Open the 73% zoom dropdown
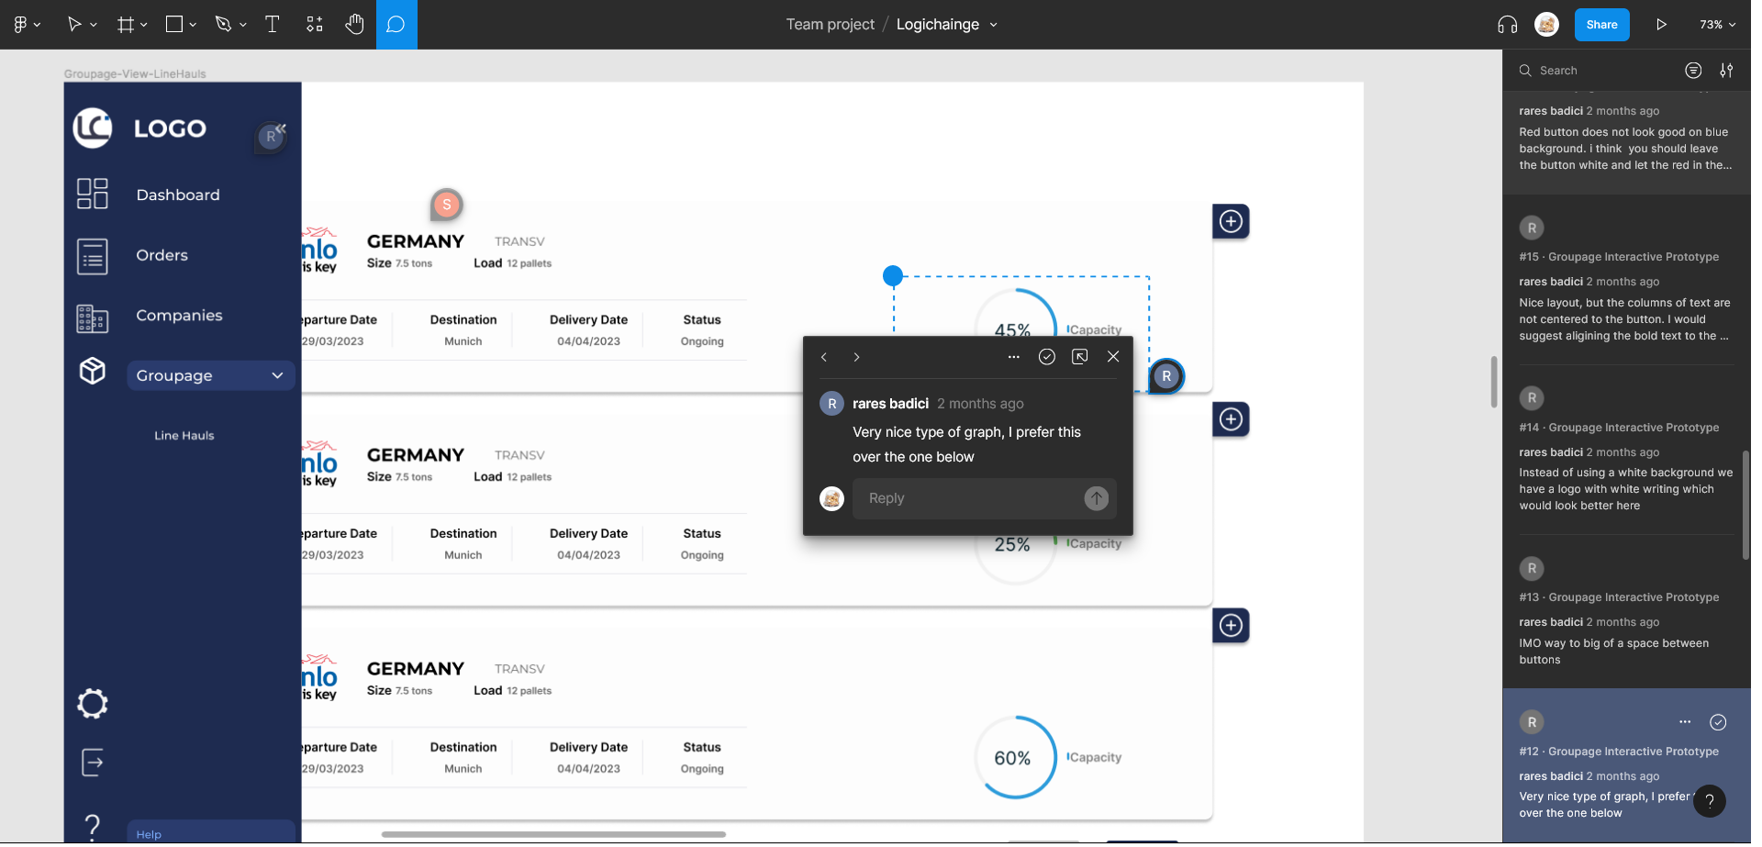 1717,25
